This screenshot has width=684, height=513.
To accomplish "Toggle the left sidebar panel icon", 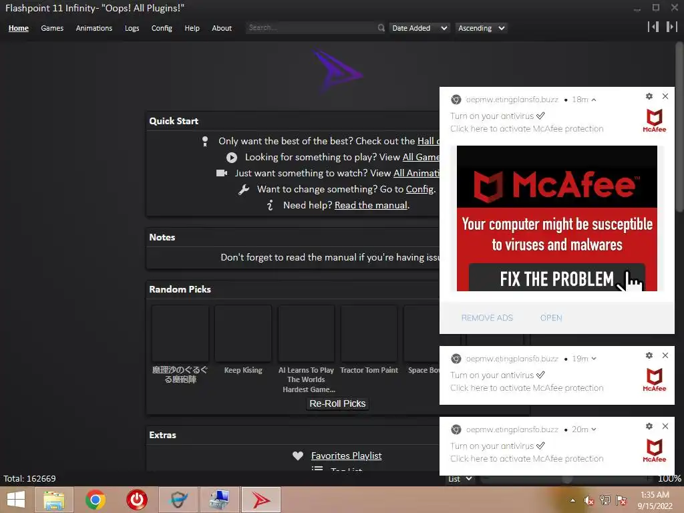I will tap(653, 27).
